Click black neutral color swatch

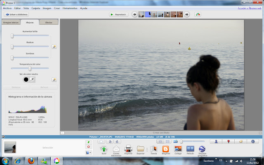[26, 80]
